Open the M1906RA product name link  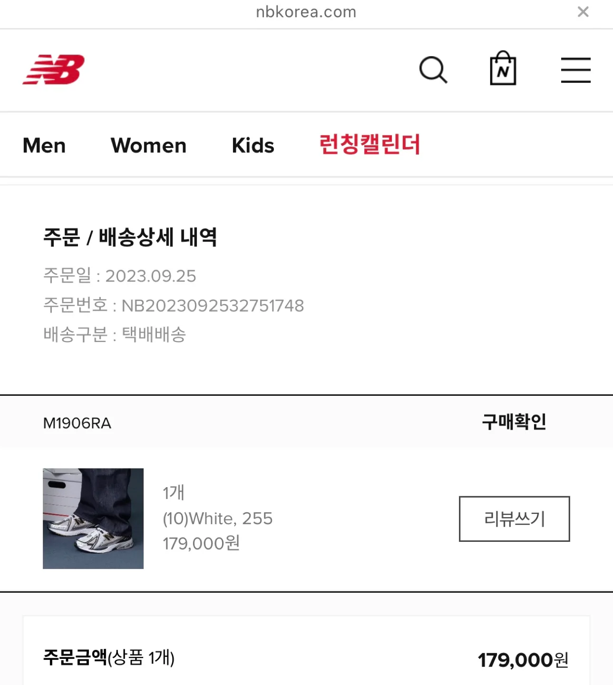[x=77, y=423]
